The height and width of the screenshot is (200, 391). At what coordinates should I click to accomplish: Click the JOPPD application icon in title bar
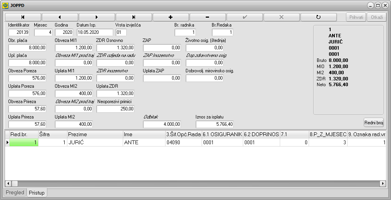click(x=5, y=5)
